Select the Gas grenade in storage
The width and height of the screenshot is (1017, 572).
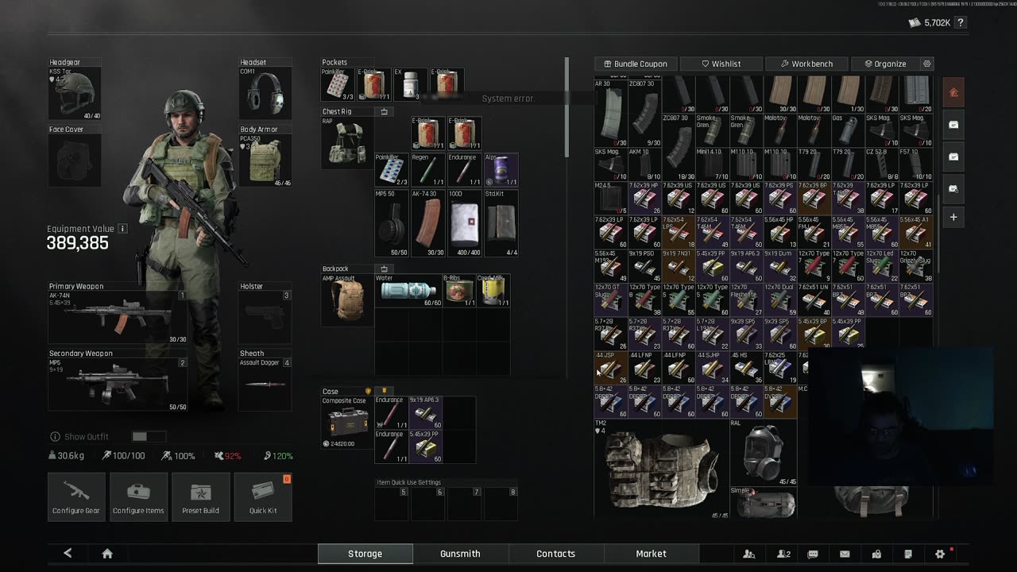tap(847, 129)
